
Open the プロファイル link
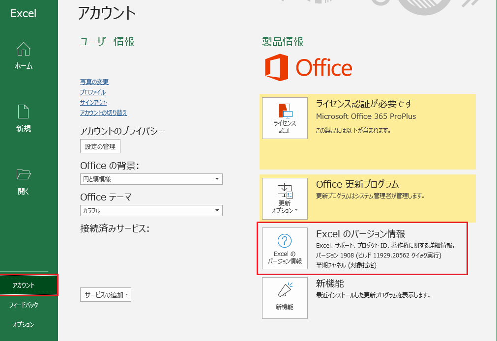93,92
